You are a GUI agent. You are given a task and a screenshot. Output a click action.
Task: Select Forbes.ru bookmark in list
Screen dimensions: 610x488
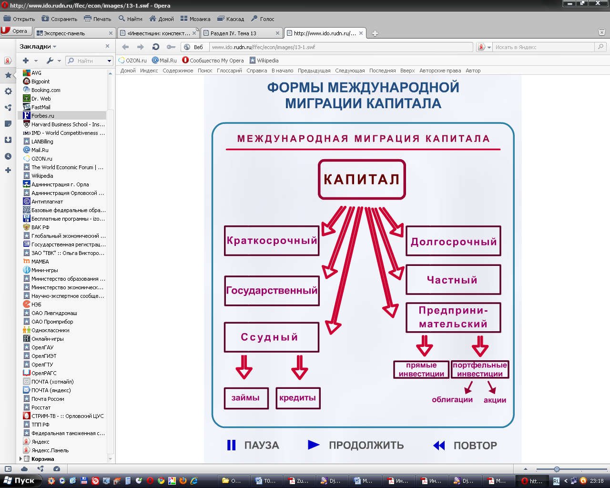point(62,116)
